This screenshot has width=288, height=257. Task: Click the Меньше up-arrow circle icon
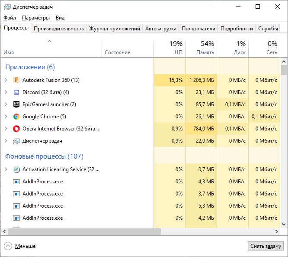8,246
